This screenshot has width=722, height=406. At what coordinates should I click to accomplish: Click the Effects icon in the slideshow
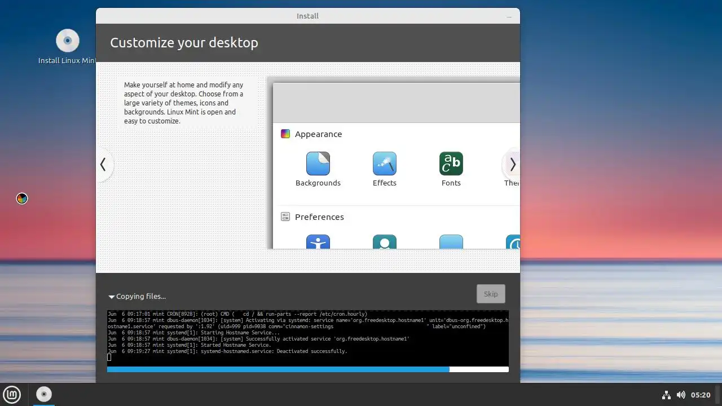coord(385,164)
